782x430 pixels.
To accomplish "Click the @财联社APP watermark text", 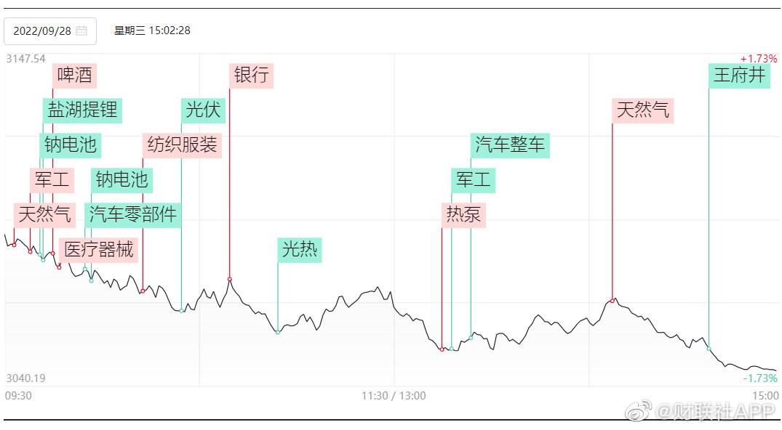I will pyautogui.click(x=716, y=412).
